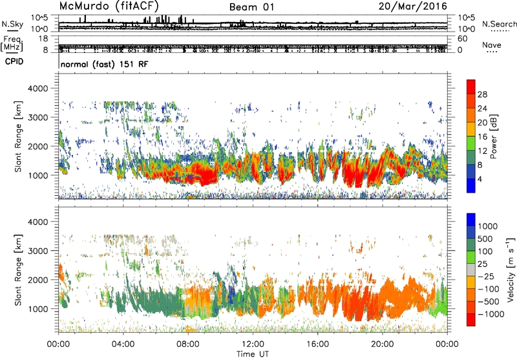
Task: Click the '18' frequency axis tick
Action: [43, 39]
